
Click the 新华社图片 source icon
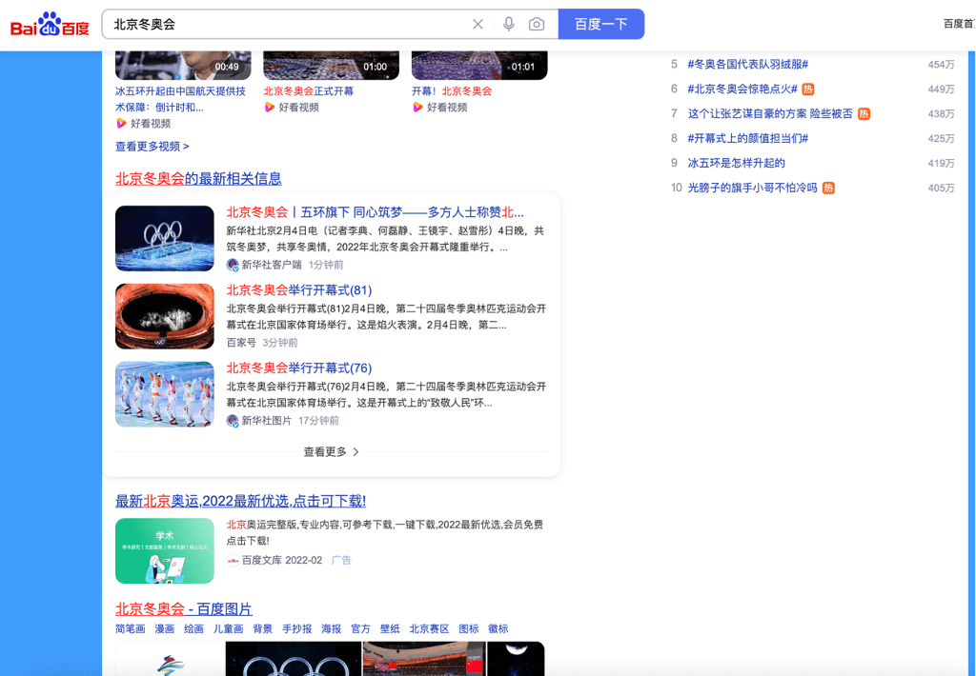233,421
